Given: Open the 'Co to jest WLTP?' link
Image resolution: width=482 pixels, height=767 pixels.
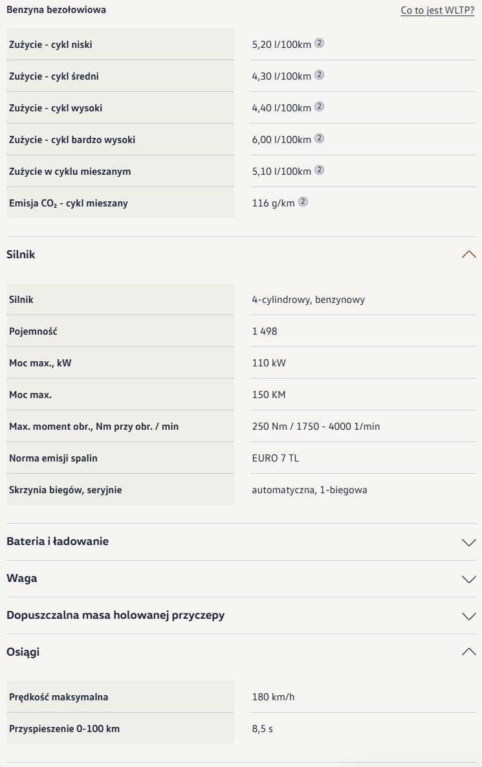Looking at the screenshot, I should [x=437, y=10].
